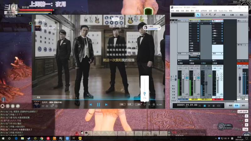Download the current song in music player
Viewport: 251px width, 141px height.
47,106
